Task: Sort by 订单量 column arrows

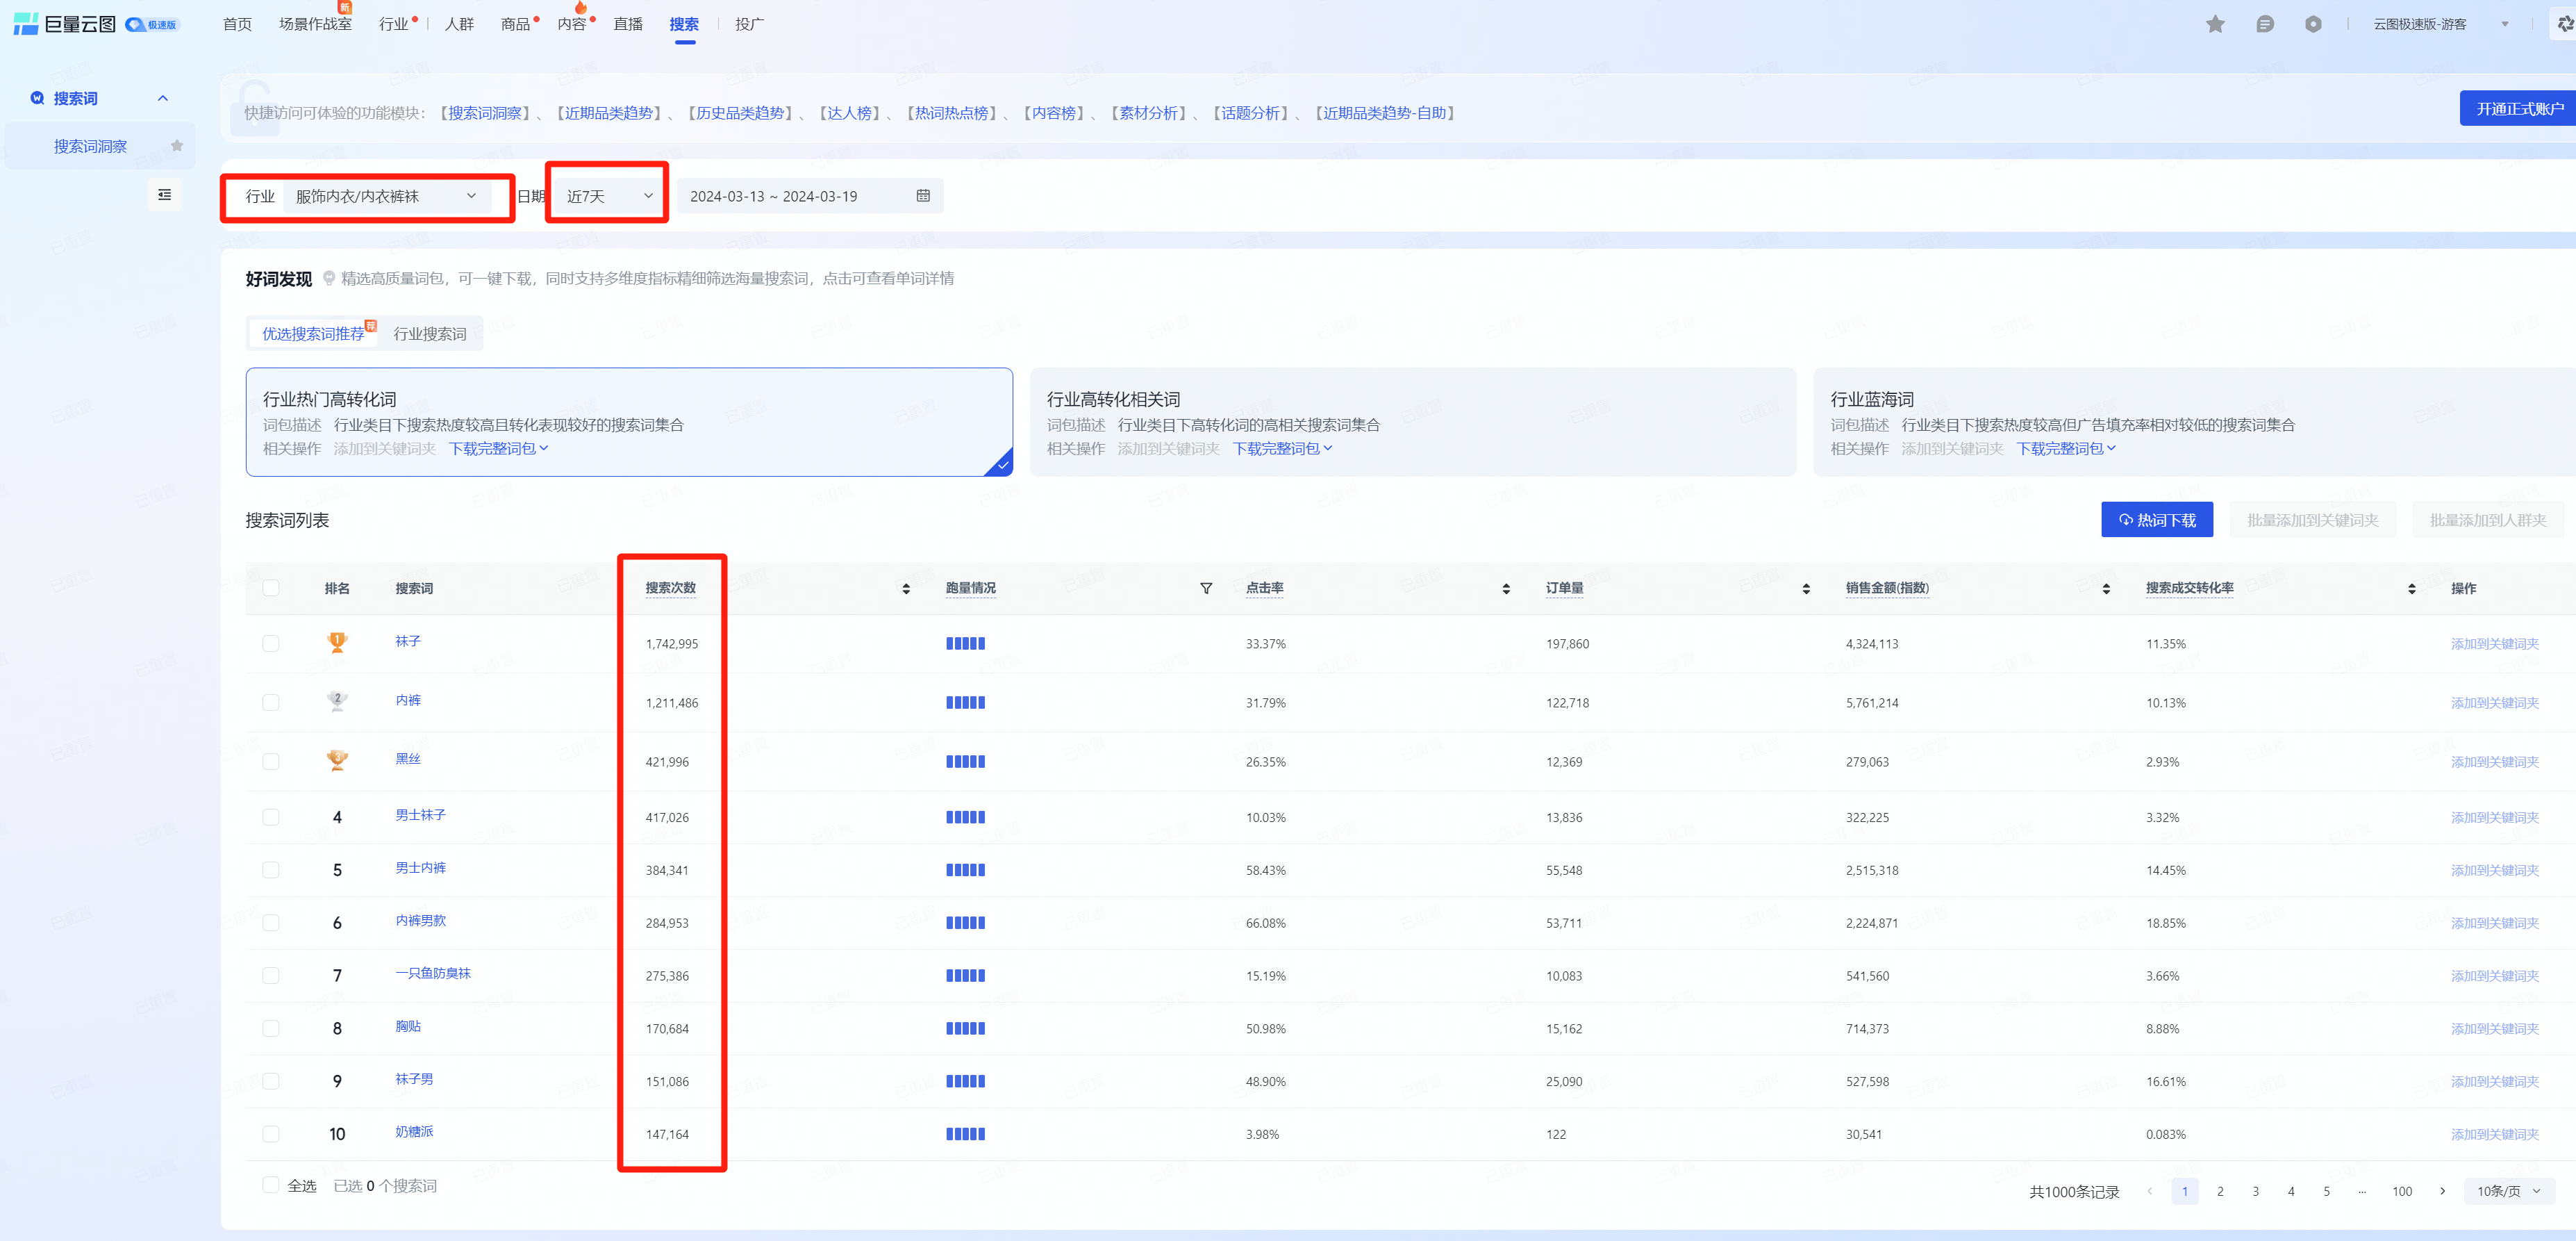Action: (x=1806, y=589)
